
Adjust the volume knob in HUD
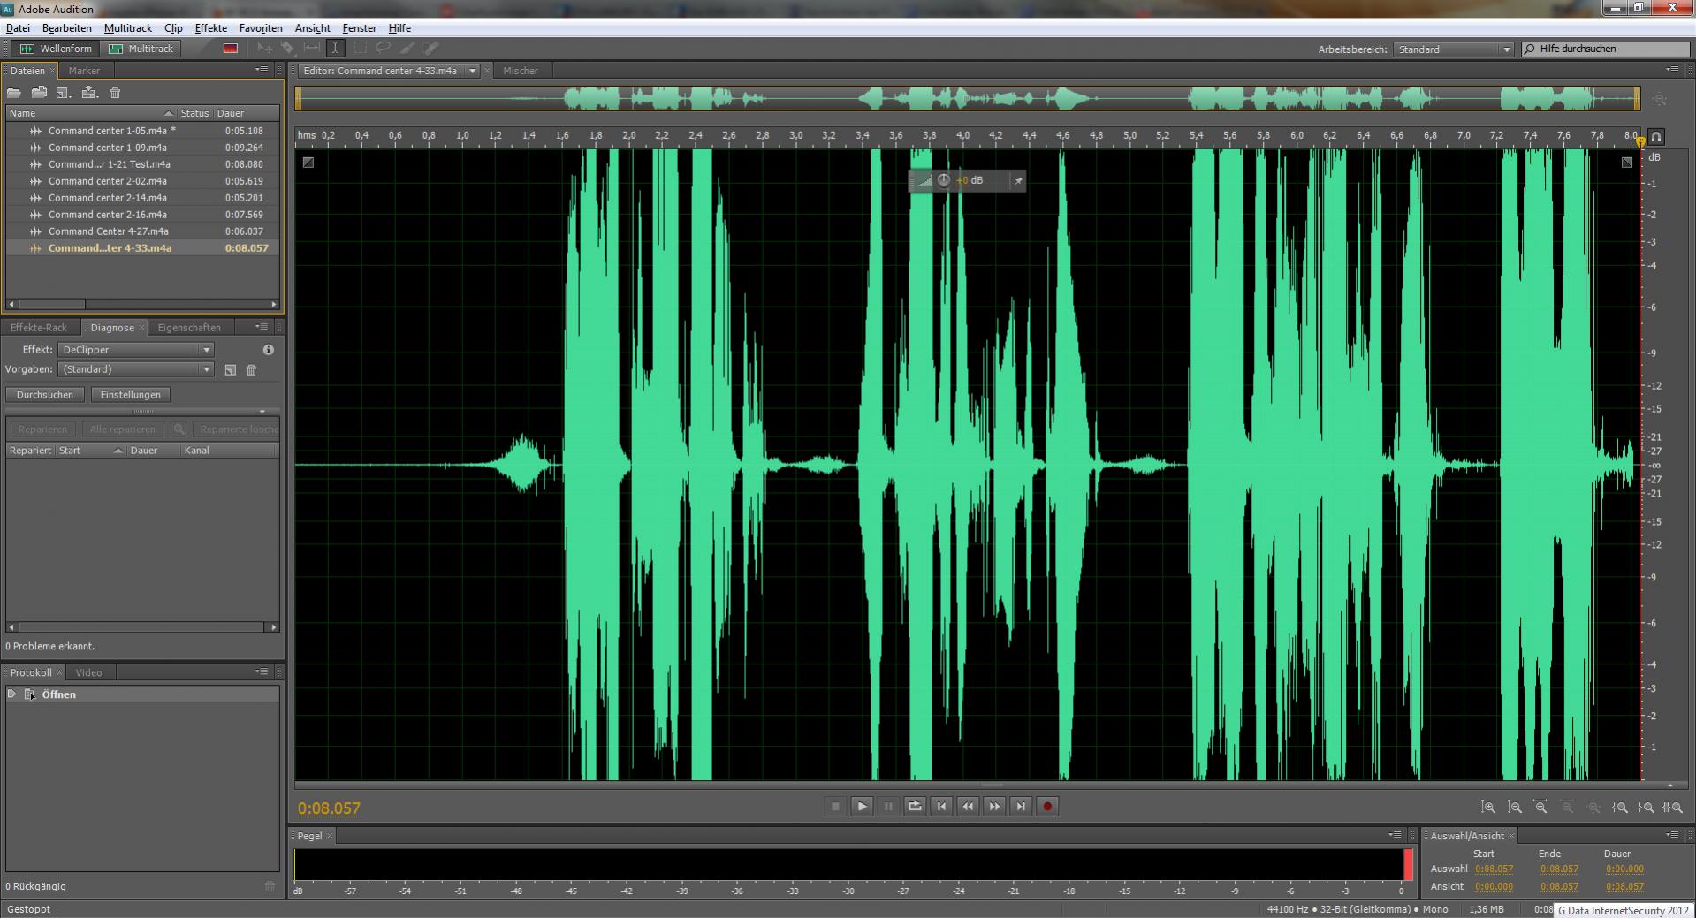(x=943, y=180)
